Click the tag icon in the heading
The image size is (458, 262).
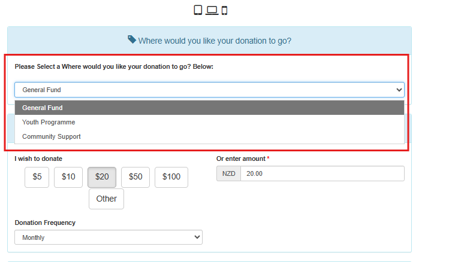coord(132,39)
